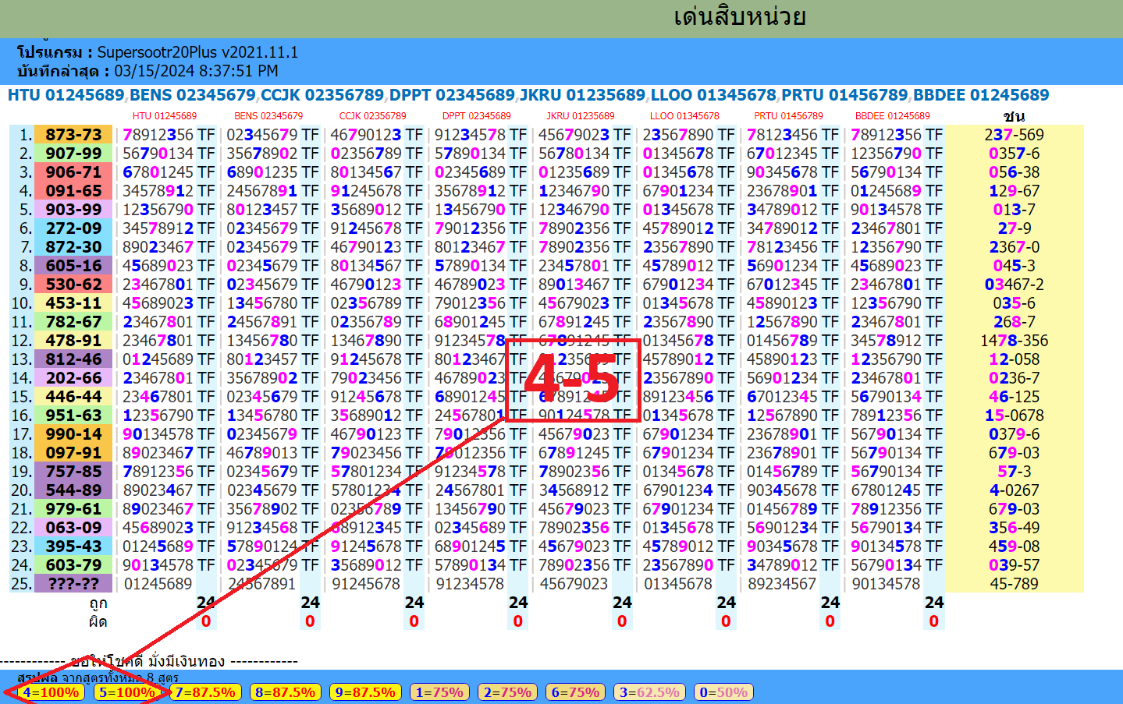Click the large blue CCJK 02356789 heading
1123x704 pixels.
[322, 95]
